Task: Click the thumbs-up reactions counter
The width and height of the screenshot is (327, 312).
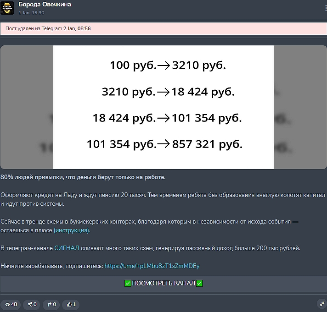Action: point(71,304)
